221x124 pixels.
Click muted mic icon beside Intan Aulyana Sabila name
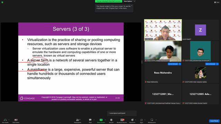click(183, 82)
